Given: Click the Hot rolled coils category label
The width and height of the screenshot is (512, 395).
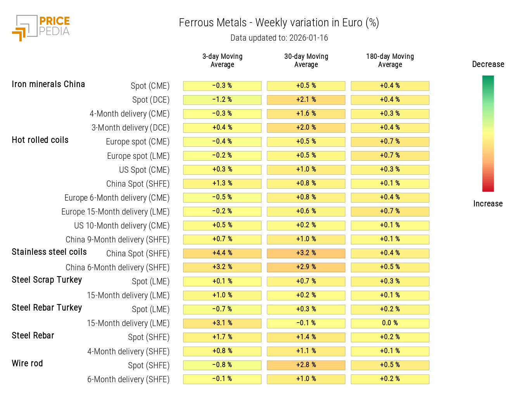Looking at the screenshot, I should 40,140.
